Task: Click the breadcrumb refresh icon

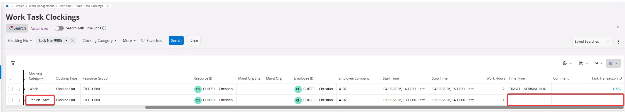Action: coord(108,6)
